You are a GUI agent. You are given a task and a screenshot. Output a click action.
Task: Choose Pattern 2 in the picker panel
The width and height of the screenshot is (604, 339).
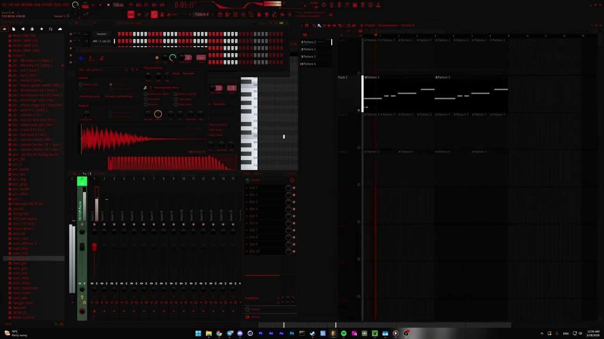pyautogui.click(x=316, y=49)
